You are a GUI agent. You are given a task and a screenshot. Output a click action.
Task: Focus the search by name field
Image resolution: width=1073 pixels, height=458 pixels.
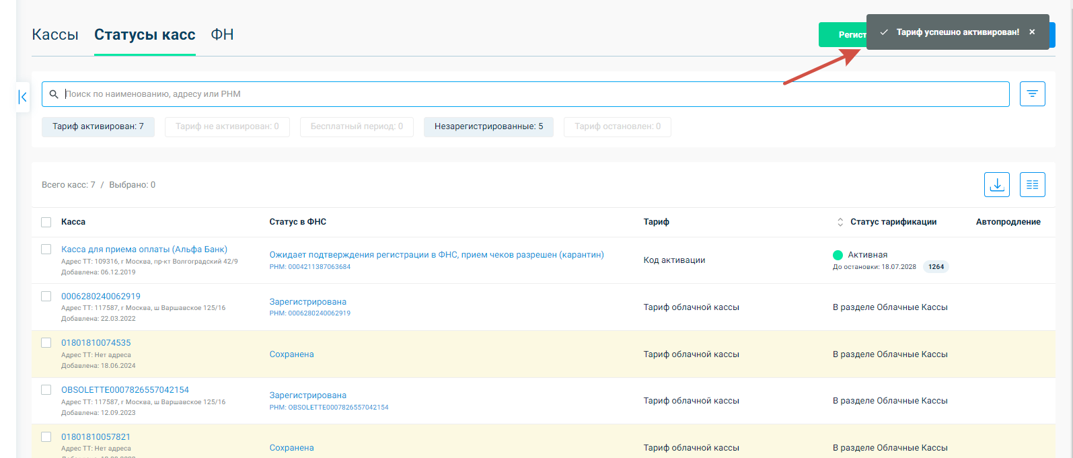(525, 94)
